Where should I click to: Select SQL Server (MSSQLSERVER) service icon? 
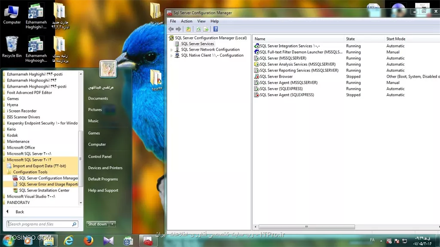click(x=257, y=58)
